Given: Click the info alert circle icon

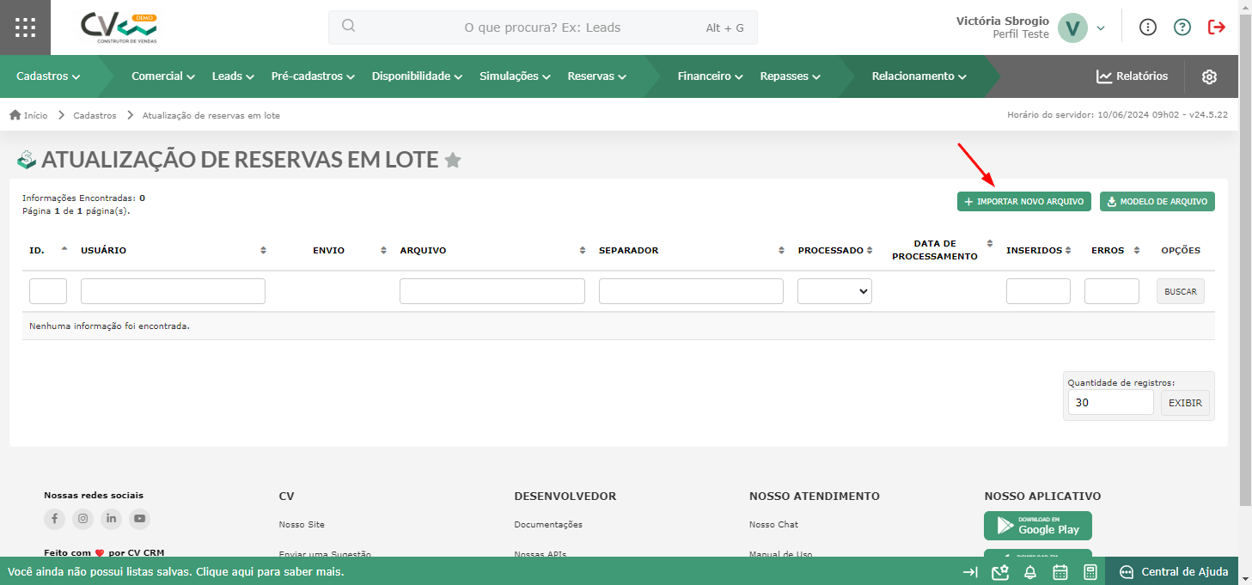Looking at the screenshot, I should (1148, 27).
